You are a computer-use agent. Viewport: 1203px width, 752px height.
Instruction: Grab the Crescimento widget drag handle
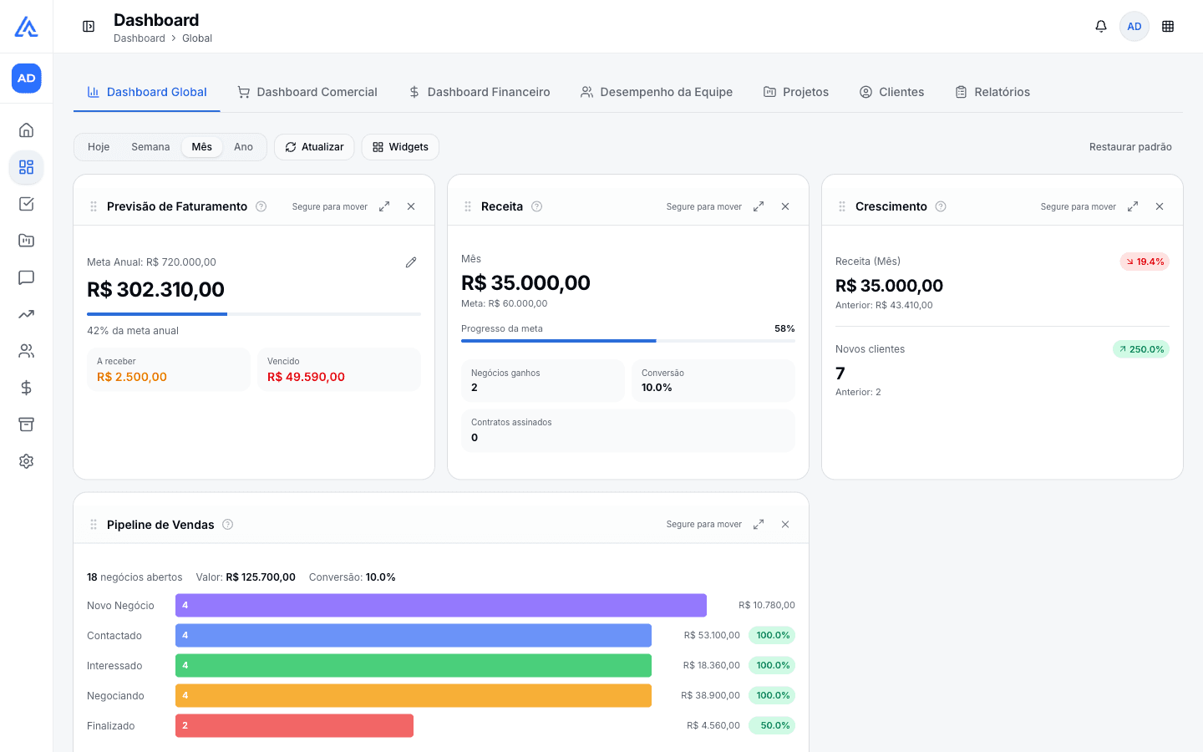click(x=842, y=206)
